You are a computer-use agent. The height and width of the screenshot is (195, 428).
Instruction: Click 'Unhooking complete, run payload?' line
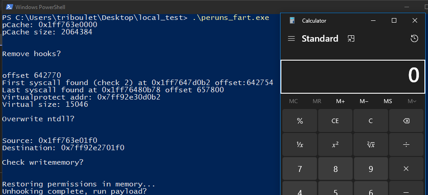pyautogui.click(x=75, y=191)
